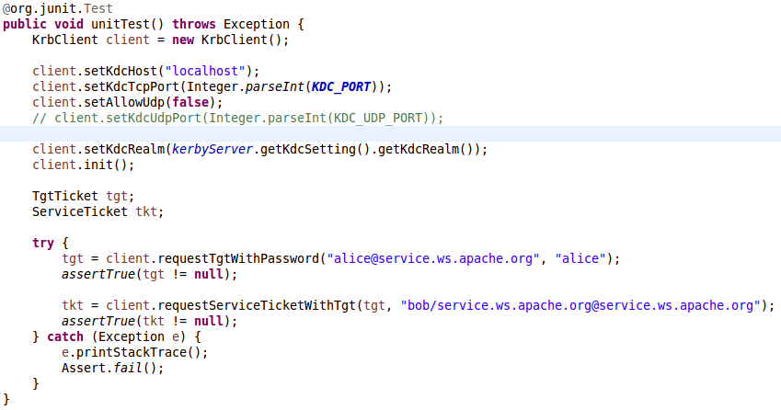Click the "bob/service.ws.apache.org@service.ws.apache.org" string
This screenshot has width=781, height=410.
[580, 305]
